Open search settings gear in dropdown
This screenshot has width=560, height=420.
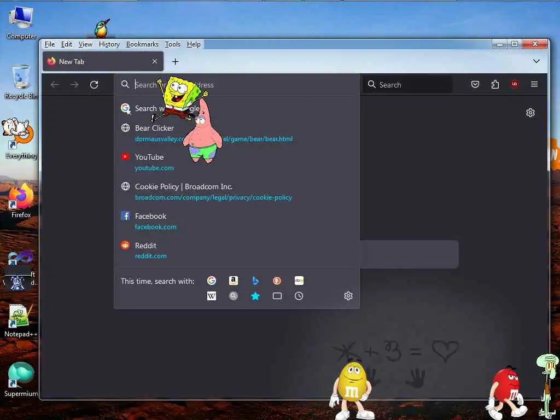(x=348, y=296)
